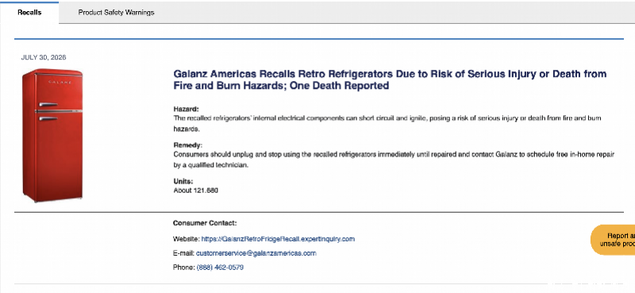Click the unplug and stop using remedy text
This screenshot has height=293, width=635.
tap(394, 160)
